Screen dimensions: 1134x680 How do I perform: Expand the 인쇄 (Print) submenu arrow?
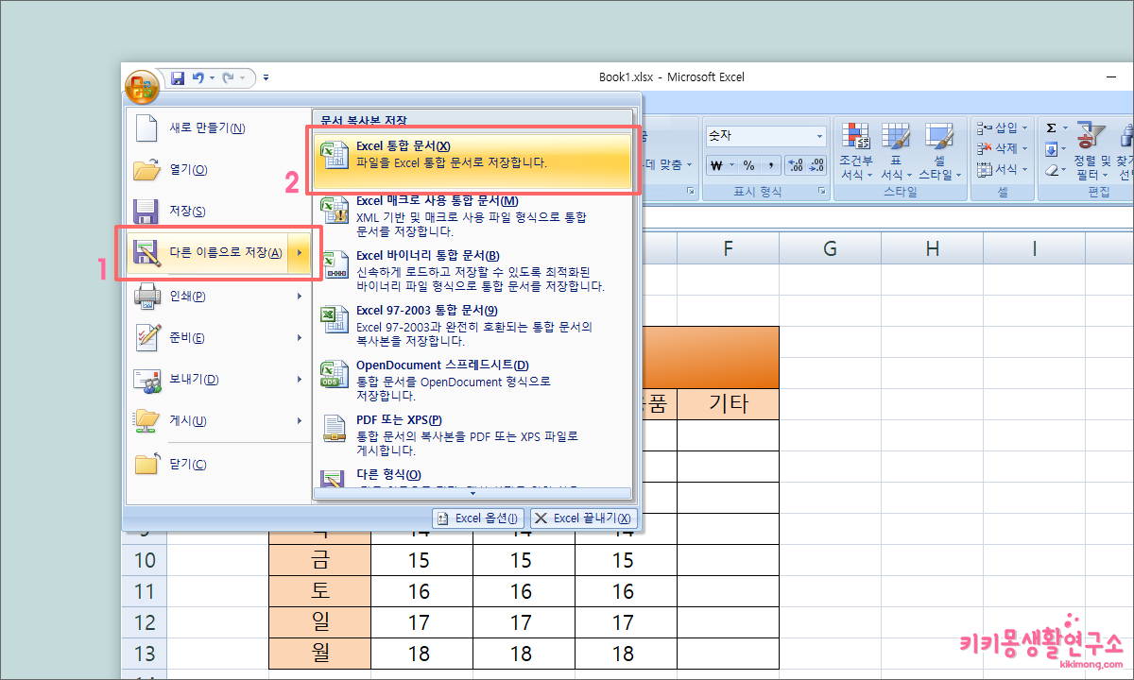click(298, 296)
